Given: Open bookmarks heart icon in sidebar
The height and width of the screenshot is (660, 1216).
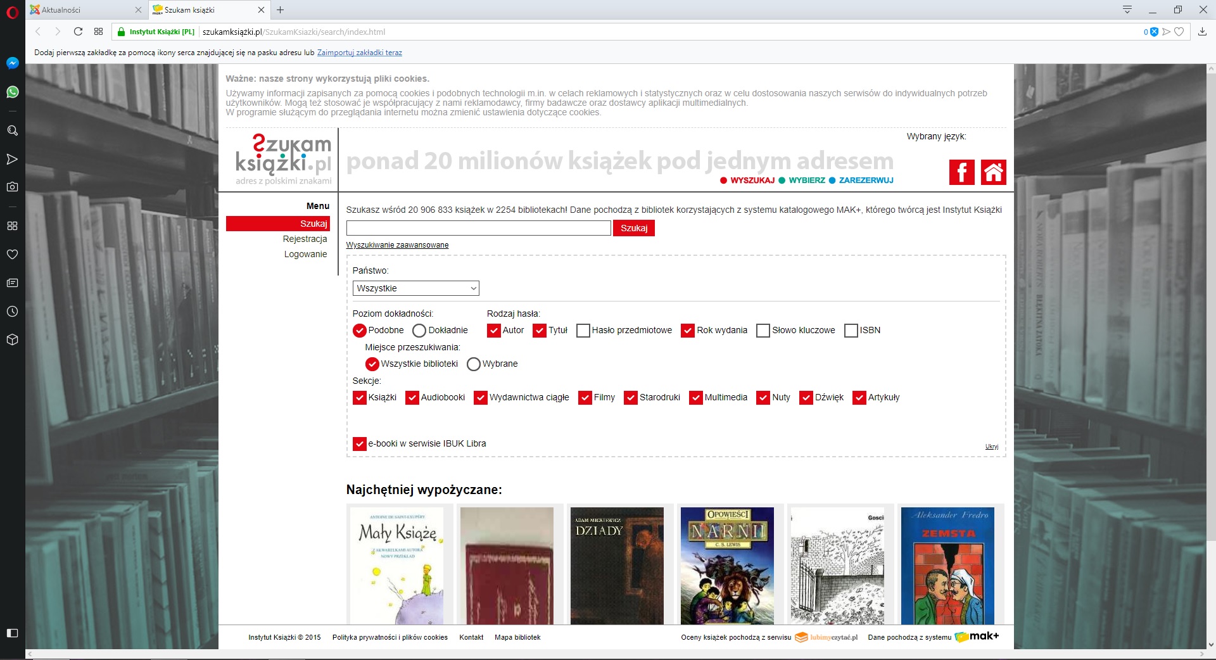Looking at the screenshot, I should (x=12, y=254).
